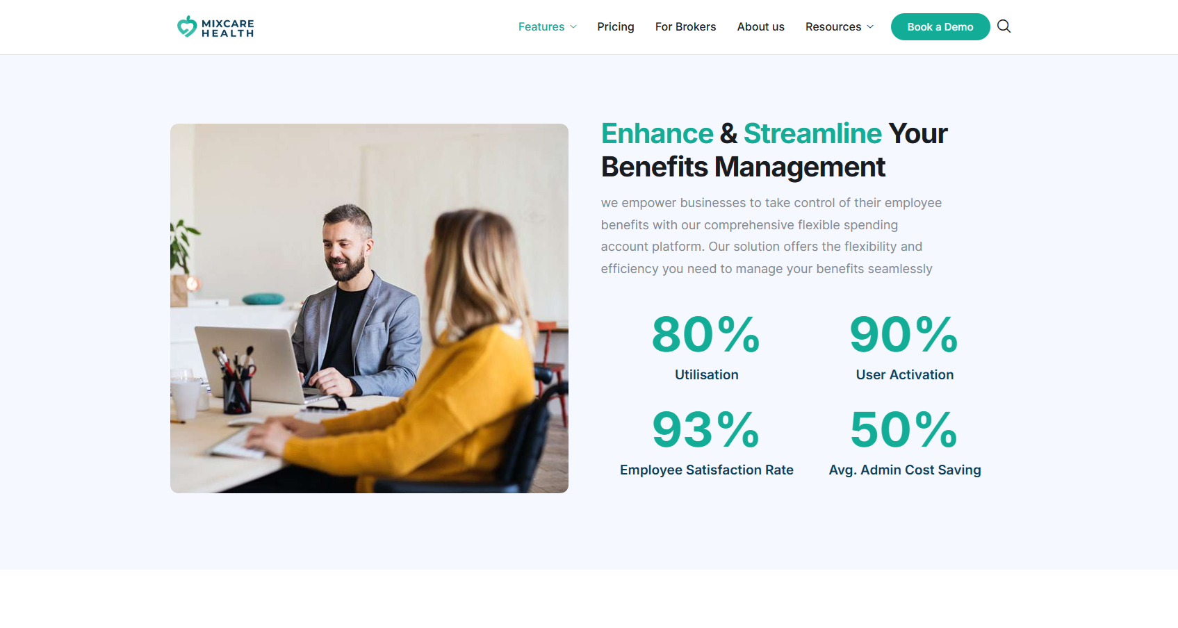Image resolution: width=1178 pixels, height=628 pixels.
Task: Click the MixCare heart logo icon
Action: [x=186, y=26]
